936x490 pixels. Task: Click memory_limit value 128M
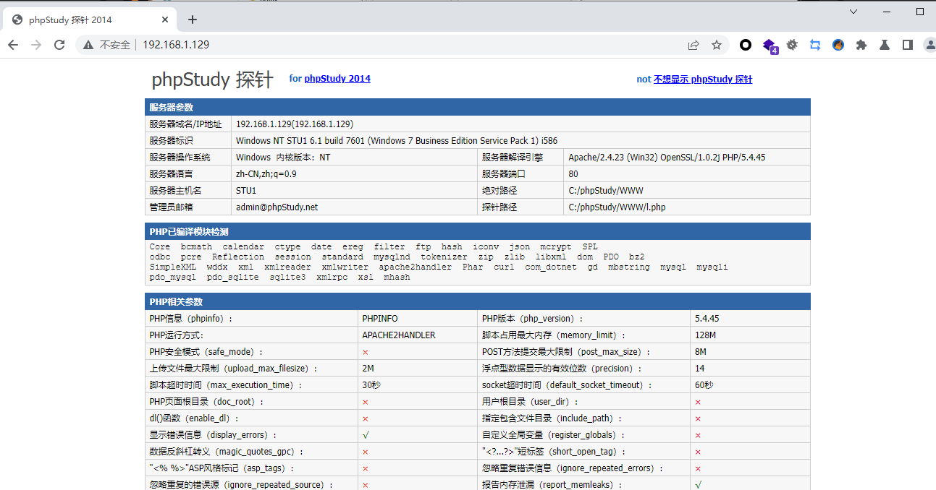point(705,335)
